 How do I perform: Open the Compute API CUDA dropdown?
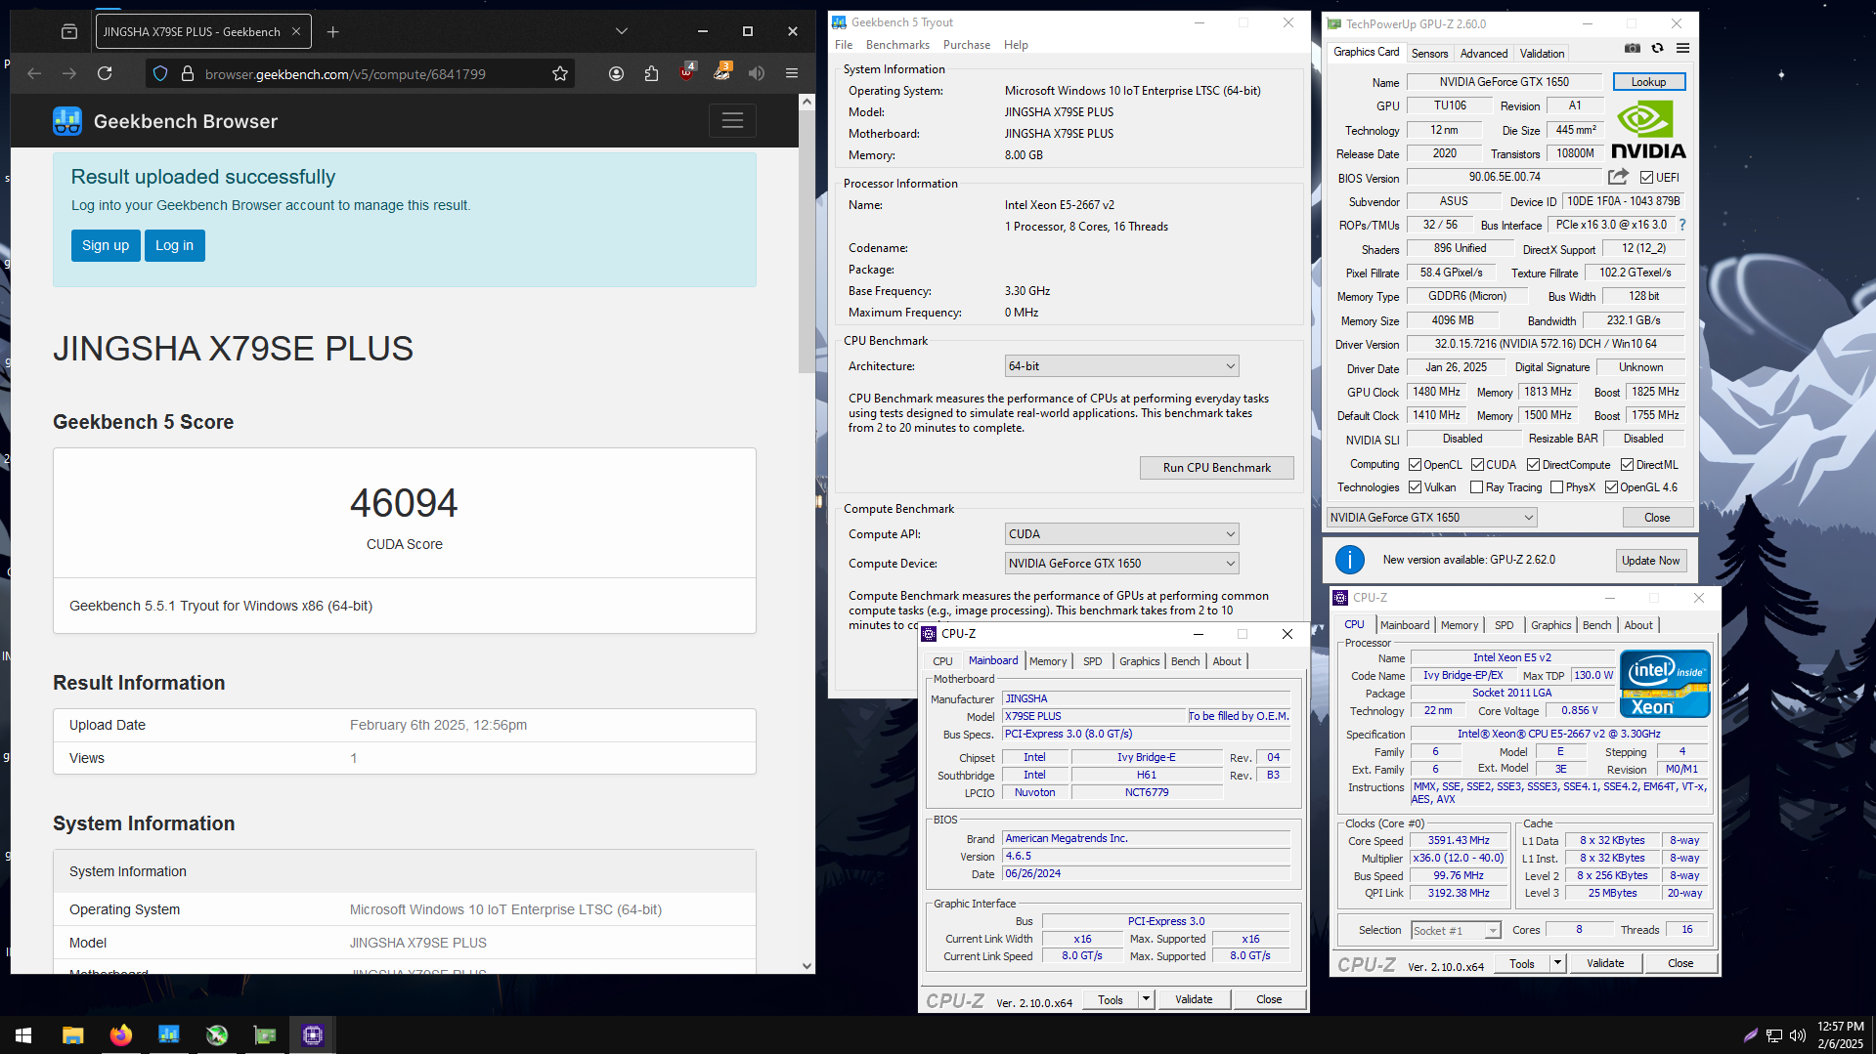click(1121, 534)
